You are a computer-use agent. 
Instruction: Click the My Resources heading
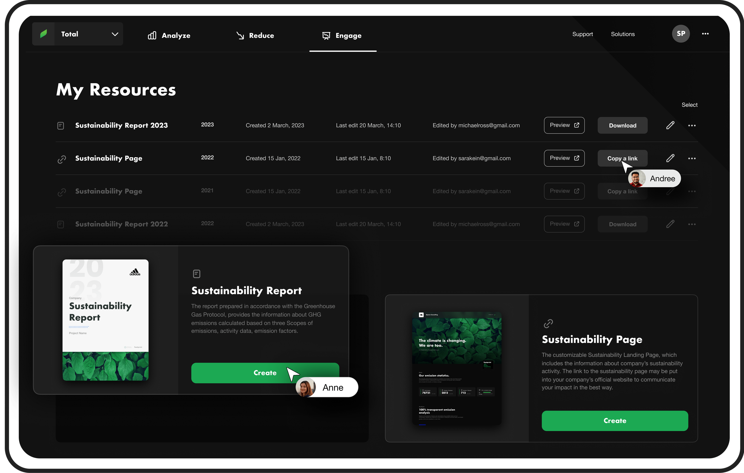click(x=116, y=90)
